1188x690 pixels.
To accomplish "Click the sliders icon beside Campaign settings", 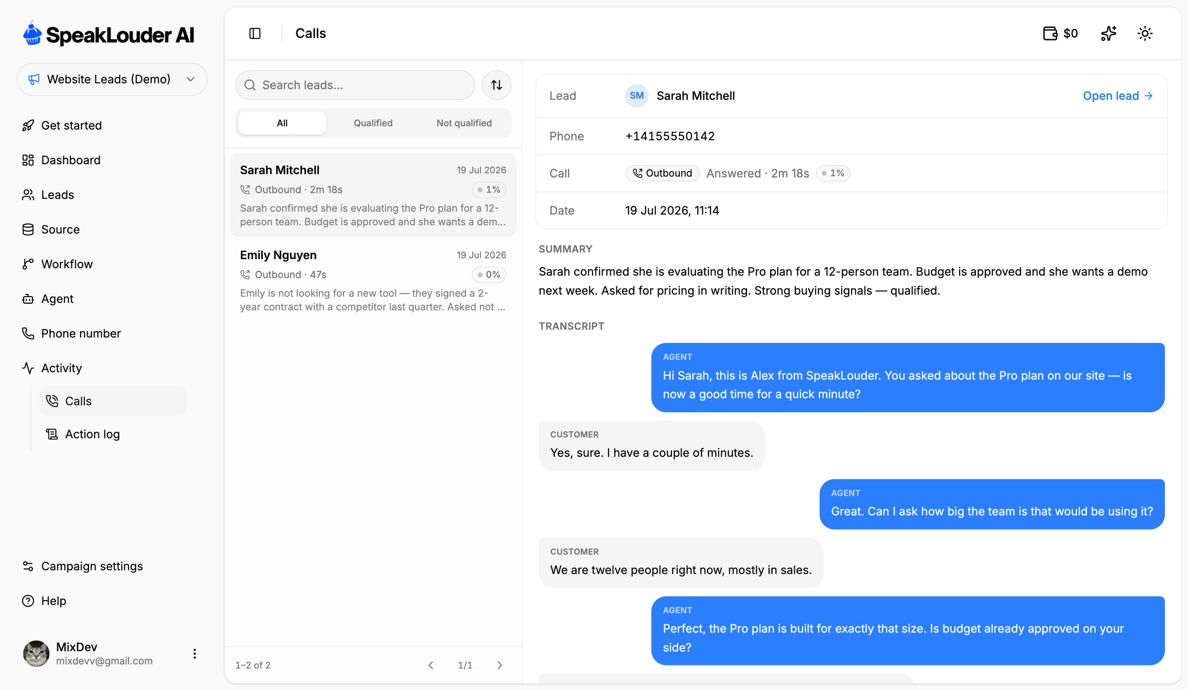I will point(28,566).
